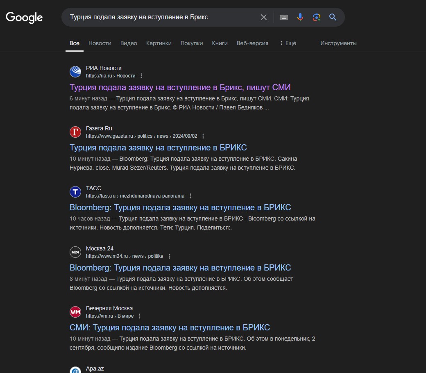Image resolution: width=426 pixels, height=373 pixels.
Task: Open three-dot menu for Москва 24 result
Action: pos(170,256)
